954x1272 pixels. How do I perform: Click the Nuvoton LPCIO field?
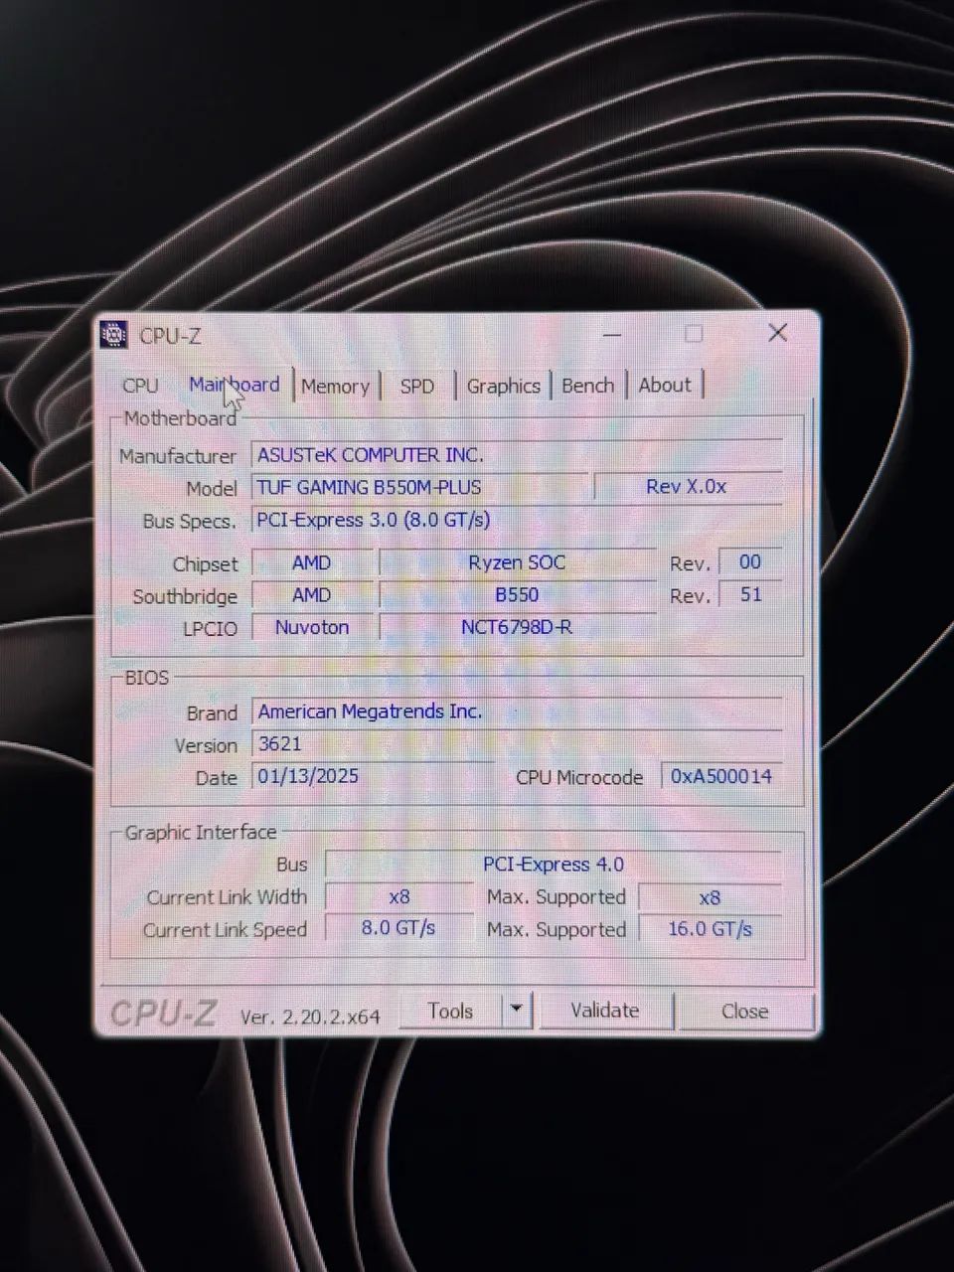(x=312, y=628)
